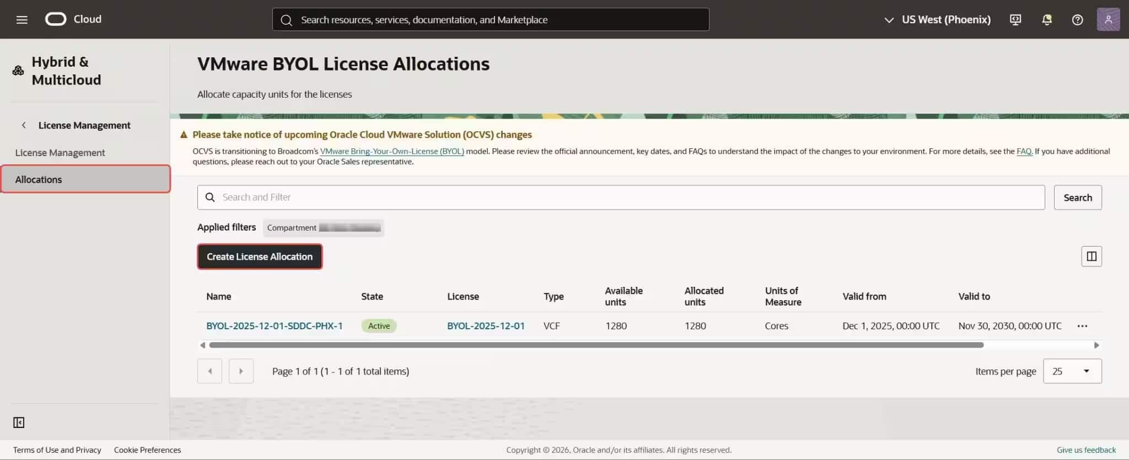
Task: Open Cookie Preferences
Action: (147, 450)
